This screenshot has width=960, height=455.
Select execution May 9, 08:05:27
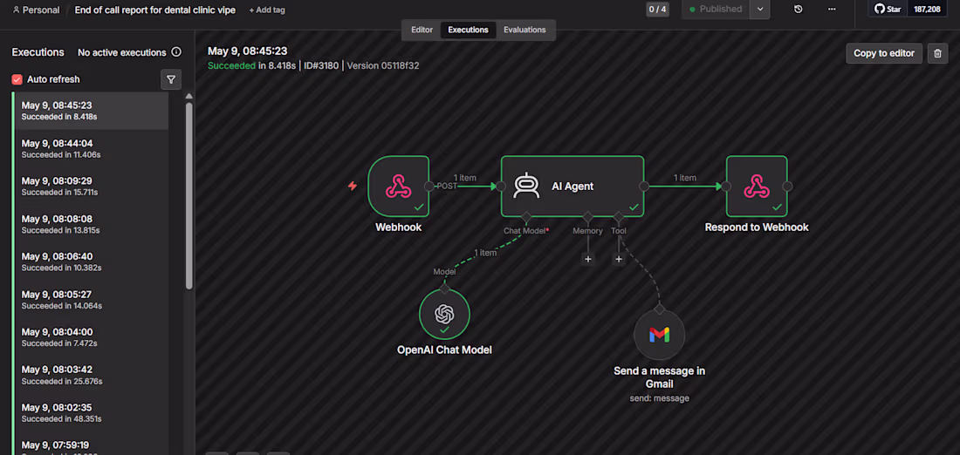coord(91,300)
